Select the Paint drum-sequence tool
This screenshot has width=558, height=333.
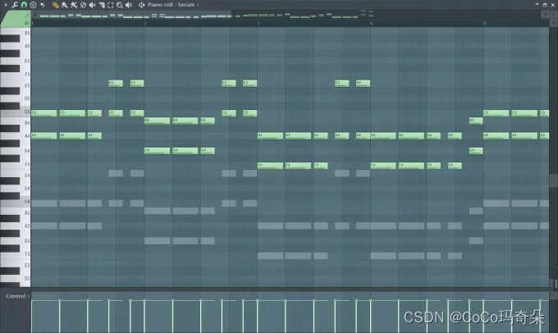[x=74, y=5]
